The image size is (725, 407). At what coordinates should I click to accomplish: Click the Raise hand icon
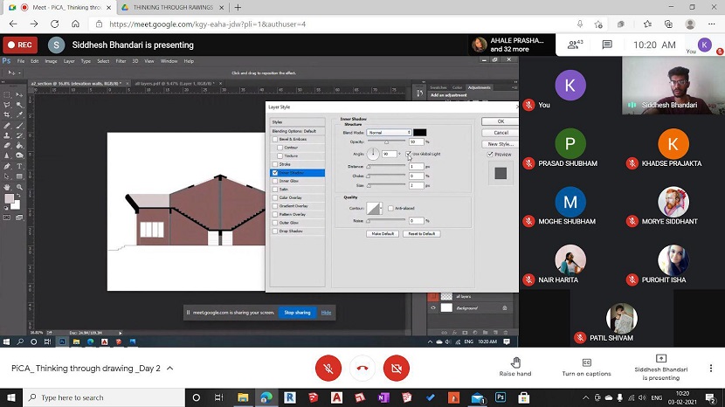(x=515, y=362)
